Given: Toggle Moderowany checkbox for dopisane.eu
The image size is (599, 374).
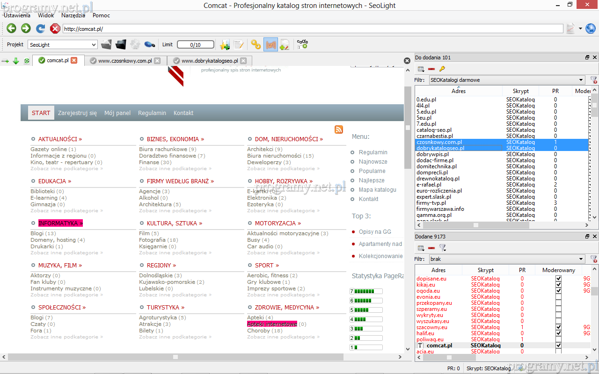Looking at the screenshot, I should [x=558, y=279].
